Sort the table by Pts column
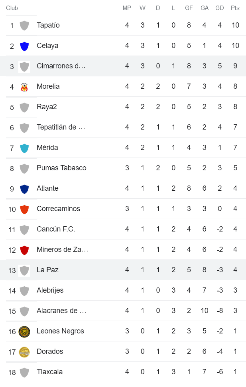Screen dimensions: 246x387 (235, 8)
